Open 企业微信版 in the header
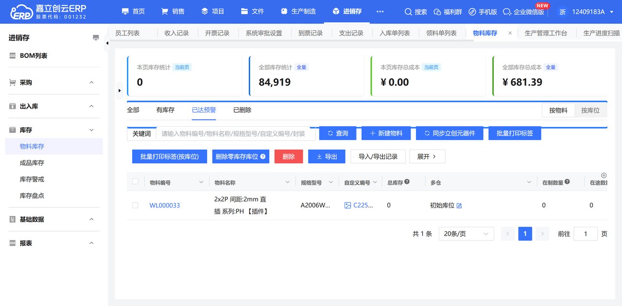Screen dimensions: 622x306 click(x=524, y=12)
